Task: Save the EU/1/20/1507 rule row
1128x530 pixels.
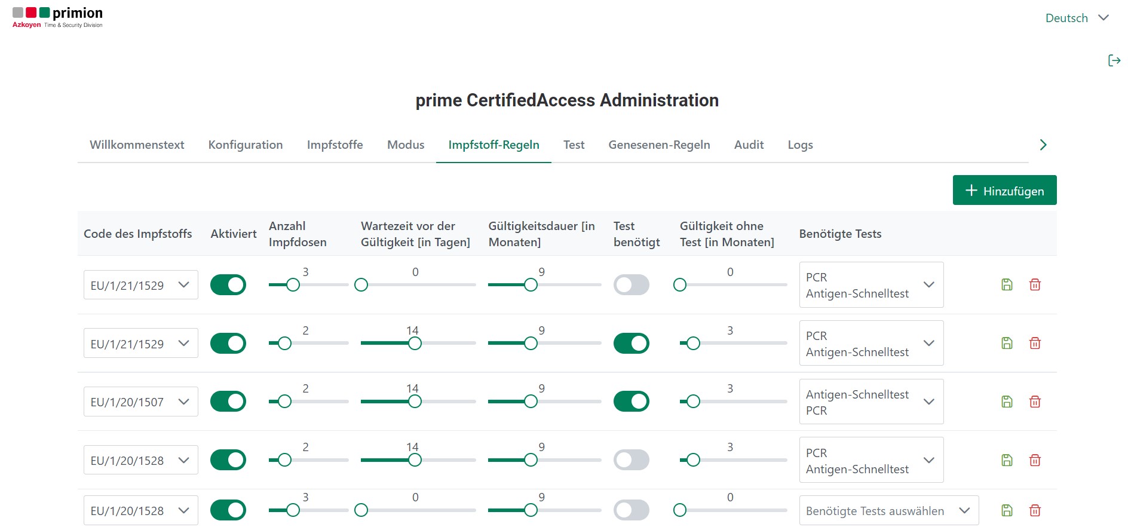Action: [x=1007, y=402]
